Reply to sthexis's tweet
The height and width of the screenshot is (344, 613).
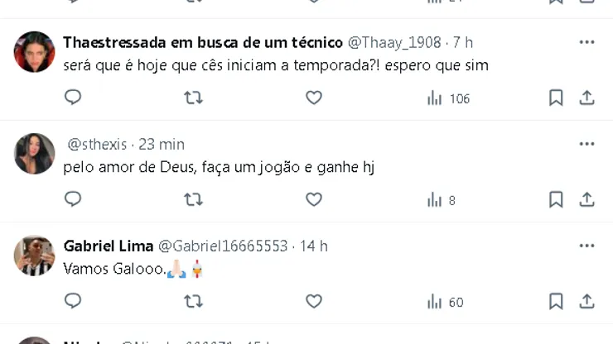pos(73,199)
